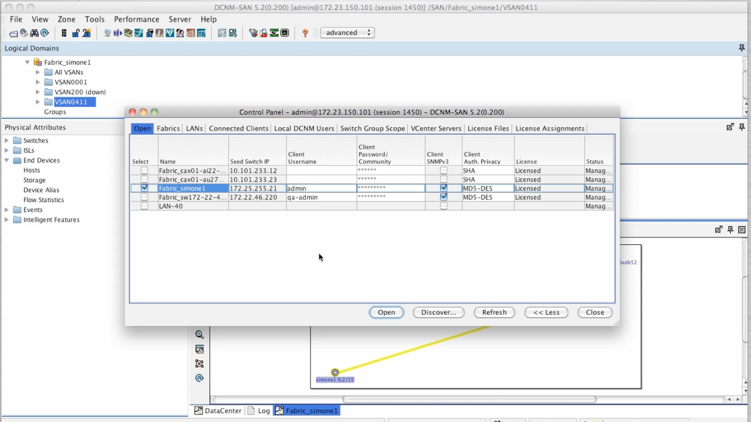
Task: Click the orange building grid toolbar icon
Action: [191, 33]
